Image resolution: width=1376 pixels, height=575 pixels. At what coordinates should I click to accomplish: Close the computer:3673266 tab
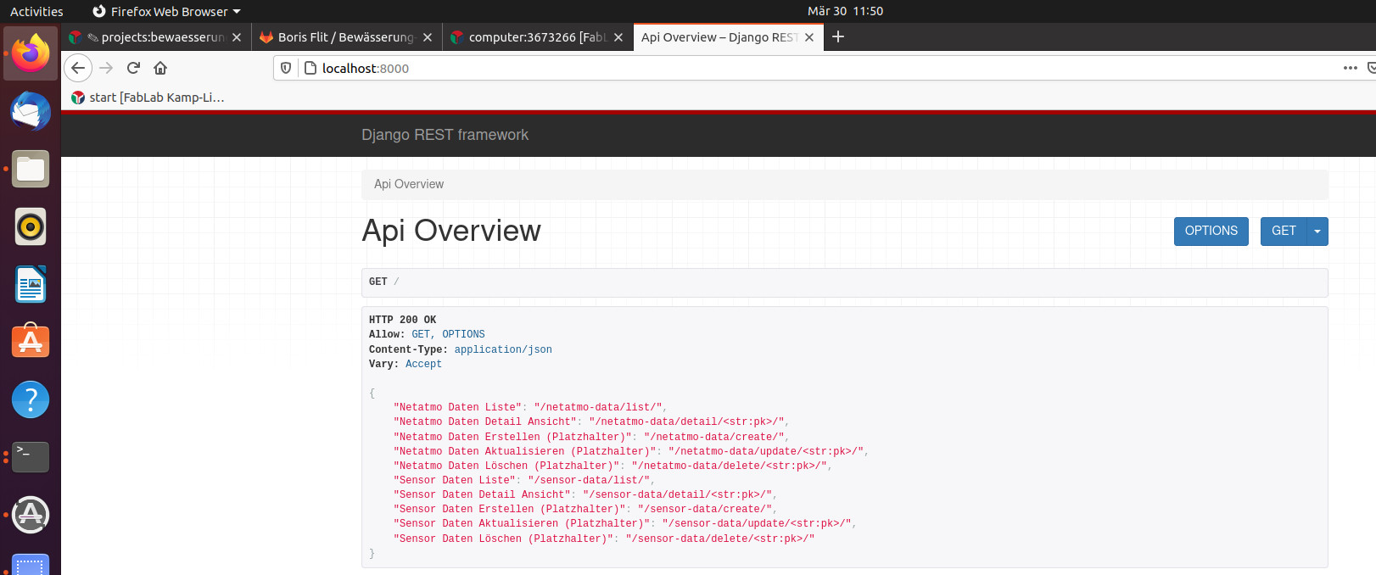[x=618, y=37]
